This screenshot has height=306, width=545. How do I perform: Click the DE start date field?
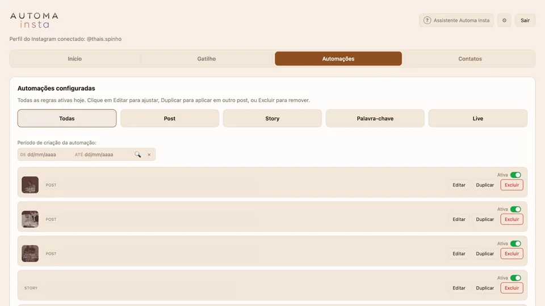click(x=44, y=154)
